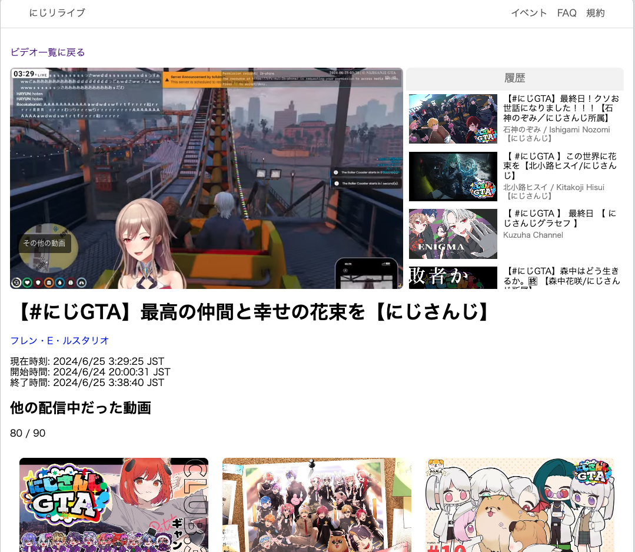Screen dimensions: 635x552
Task: Open the にじさんじグラセフ 最終日 title
Action: pos(560,218)
